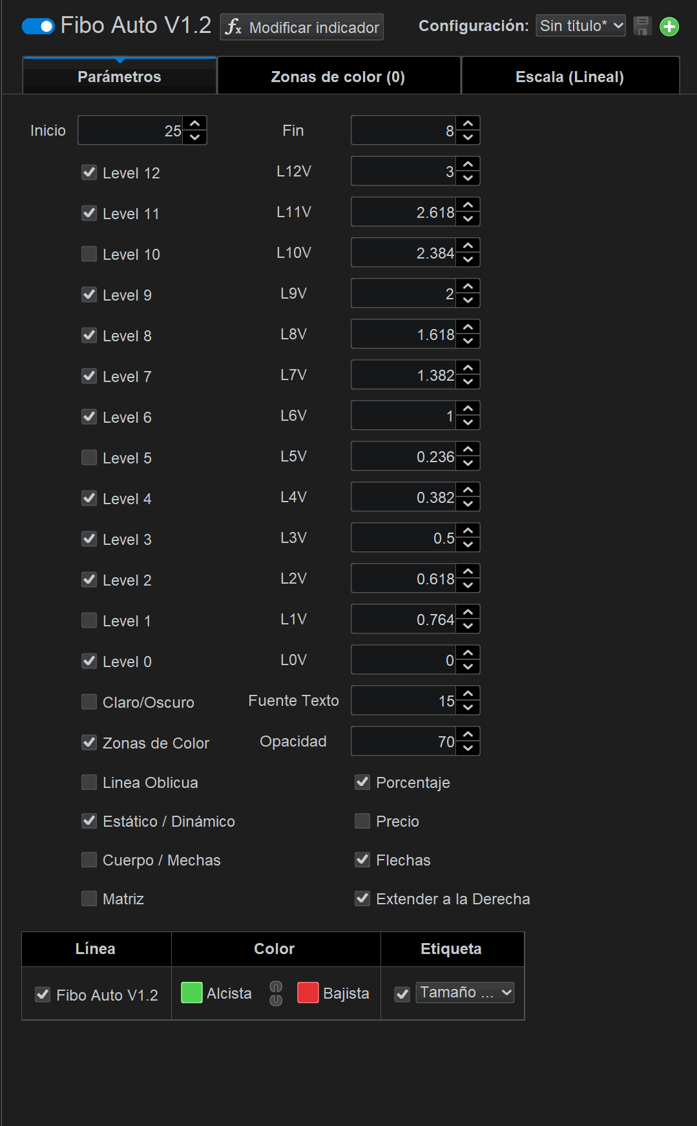The width and height of the screenshot is (697, 1126).
Task: Open the Escala (Lineal) tab
Action: 569,77
